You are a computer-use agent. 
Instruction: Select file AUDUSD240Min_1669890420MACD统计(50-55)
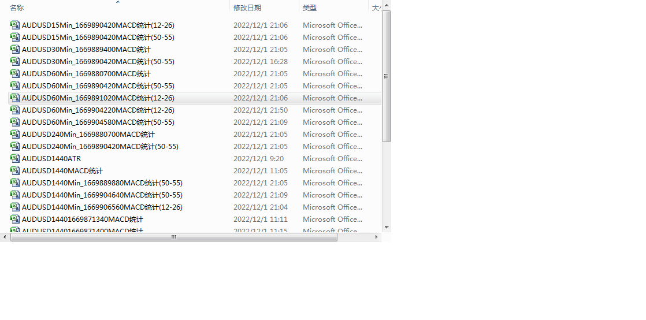100,146
